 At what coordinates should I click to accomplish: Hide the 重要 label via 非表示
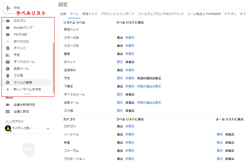(x=130, y=54)
